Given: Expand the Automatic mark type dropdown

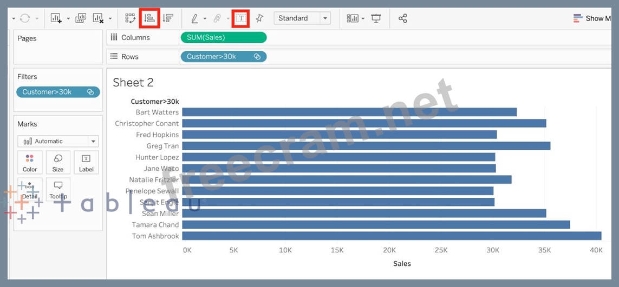Looking at the screenshot, I should point(58,141).
